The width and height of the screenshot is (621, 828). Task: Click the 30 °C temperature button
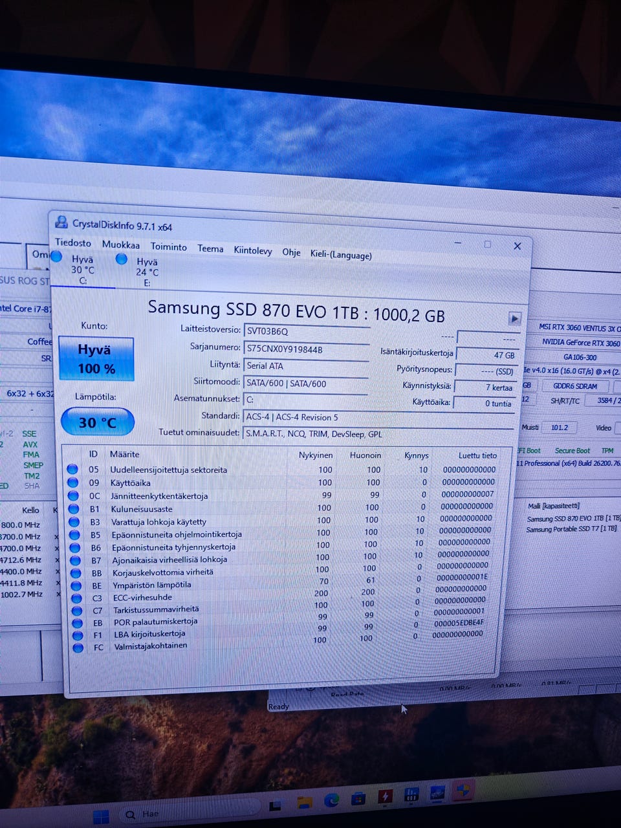(x=98, y=422)
